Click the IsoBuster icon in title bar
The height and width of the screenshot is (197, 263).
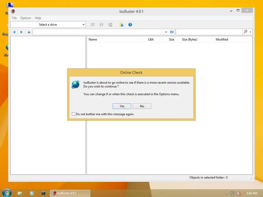coord(13,11)
